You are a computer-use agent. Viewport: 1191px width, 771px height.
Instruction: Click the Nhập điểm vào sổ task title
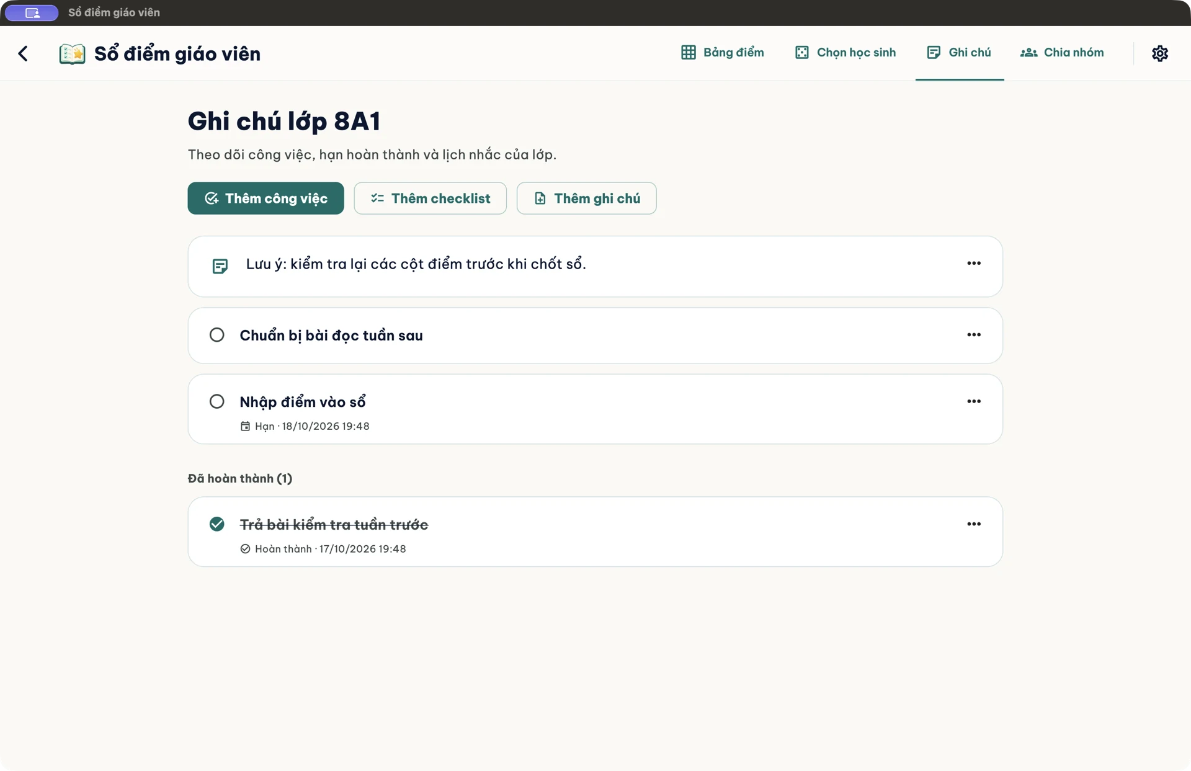click(303, 402)
